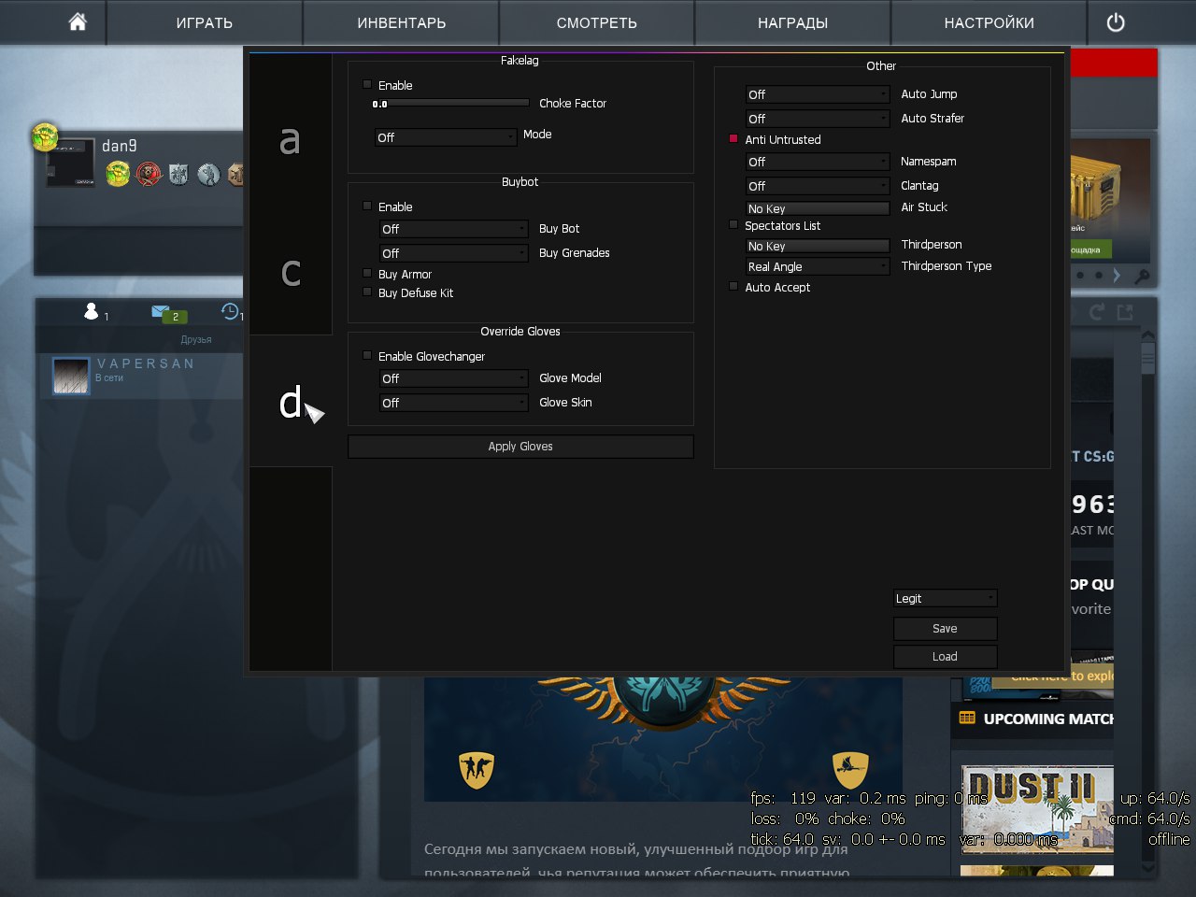Open the СМОТРЕТЬ menu
Image resolution: width=1196 pixels, height=897 pixels.
click(596, 22)
